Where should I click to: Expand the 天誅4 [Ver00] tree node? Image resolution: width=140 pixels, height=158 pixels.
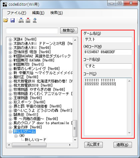tap(10, 40)
